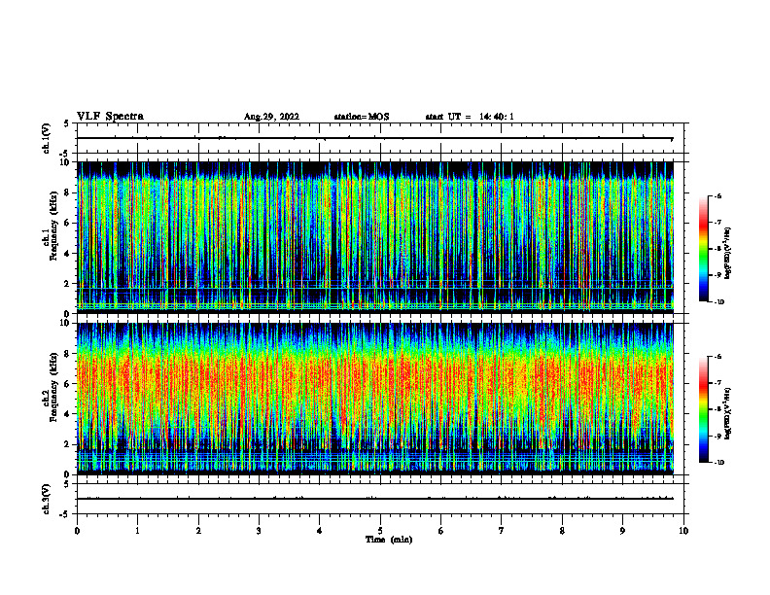Click time axis tick label "2"
770x595 pixels.
coord(198,531)
